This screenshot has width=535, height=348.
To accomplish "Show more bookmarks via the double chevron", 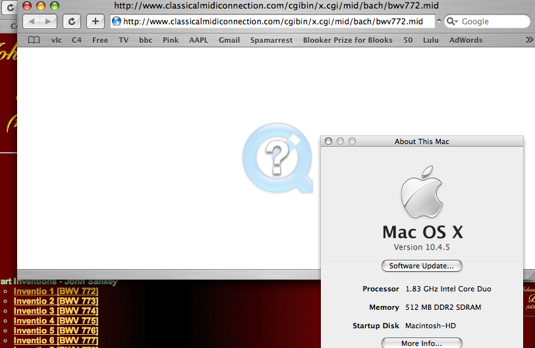I will pyautogui.click(x=530, y=40).
